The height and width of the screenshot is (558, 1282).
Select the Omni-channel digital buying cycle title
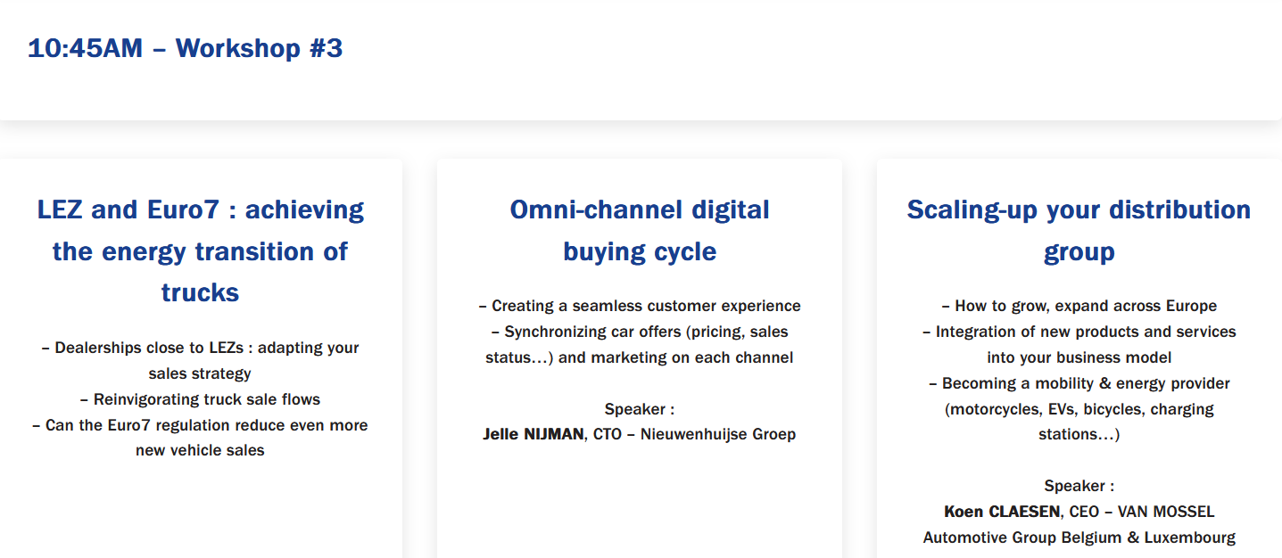point(639,231)
